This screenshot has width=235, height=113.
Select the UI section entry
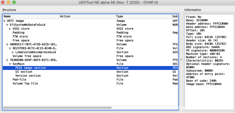point(24,72)
